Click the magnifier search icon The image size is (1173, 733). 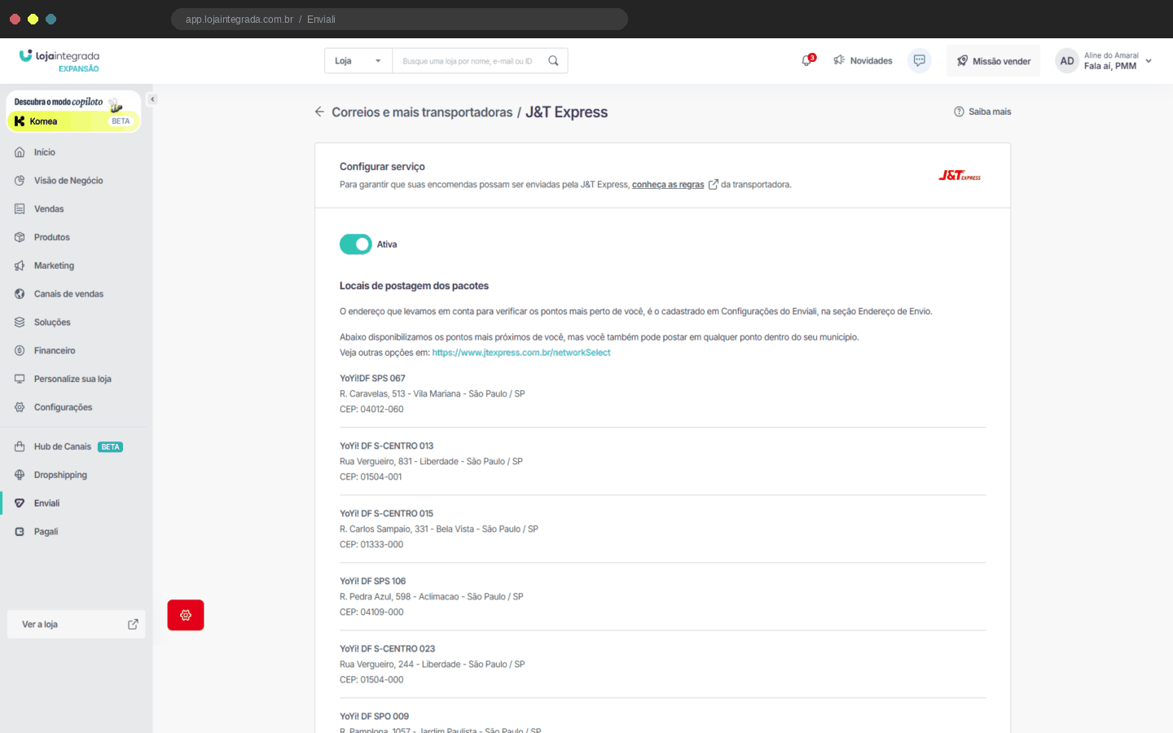(553, 61)
